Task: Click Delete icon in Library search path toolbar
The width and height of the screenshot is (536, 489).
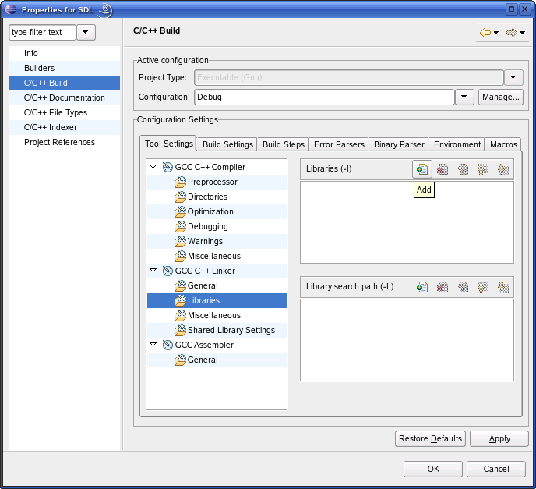Action: 443,287
